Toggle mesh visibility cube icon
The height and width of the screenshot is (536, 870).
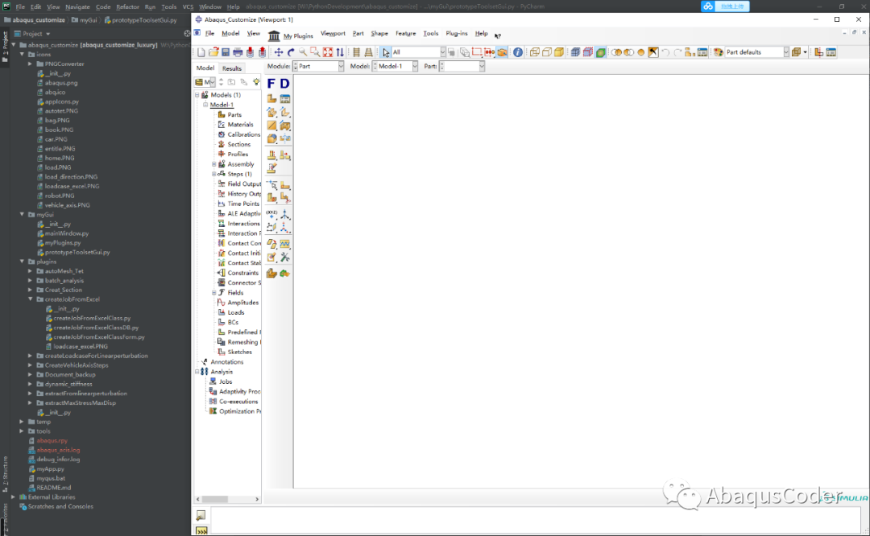click(x=575, y=52)
